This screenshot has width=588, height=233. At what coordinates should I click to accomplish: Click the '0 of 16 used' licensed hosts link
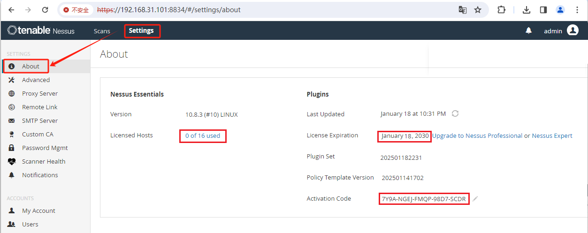coord(203,135)
